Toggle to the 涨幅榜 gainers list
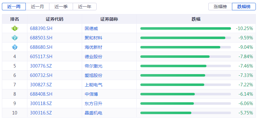Viewport: 259px width, 121px height. click(x=220, y=7)
